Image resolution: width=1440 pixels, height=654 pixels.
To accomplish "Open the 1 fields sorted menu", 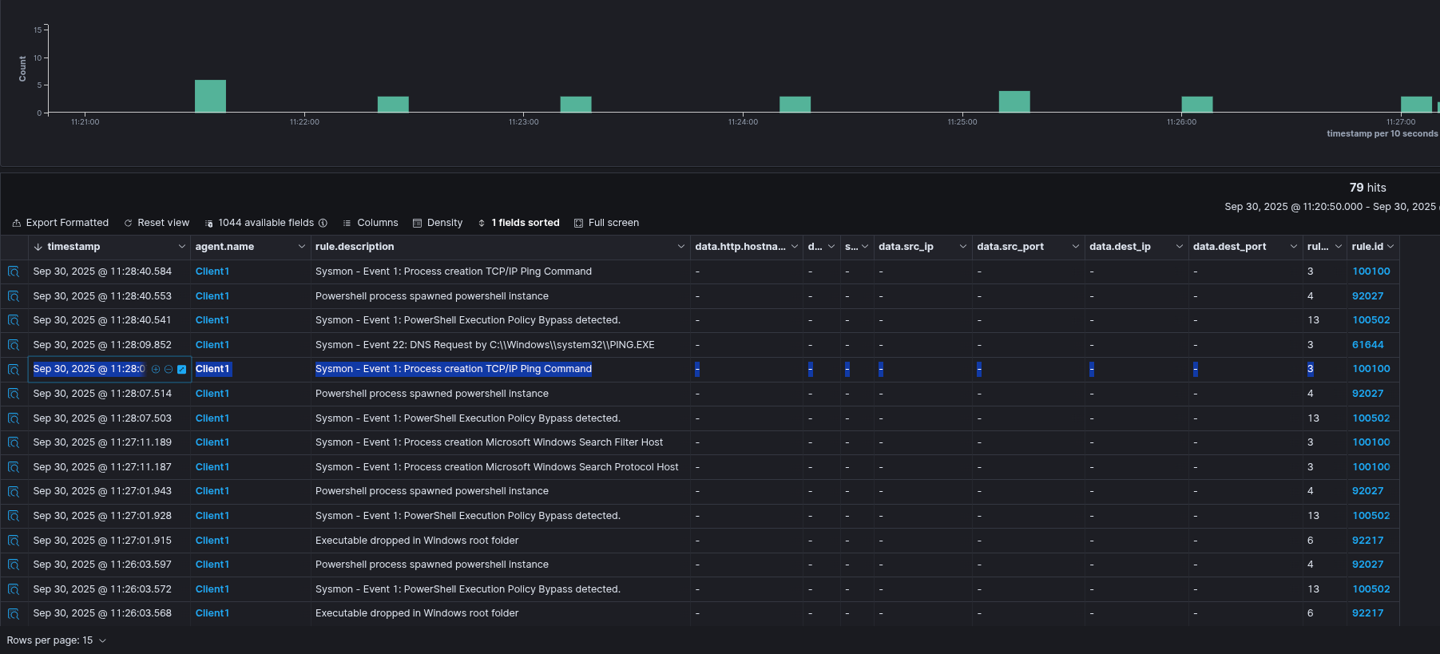I will [518, 223].
